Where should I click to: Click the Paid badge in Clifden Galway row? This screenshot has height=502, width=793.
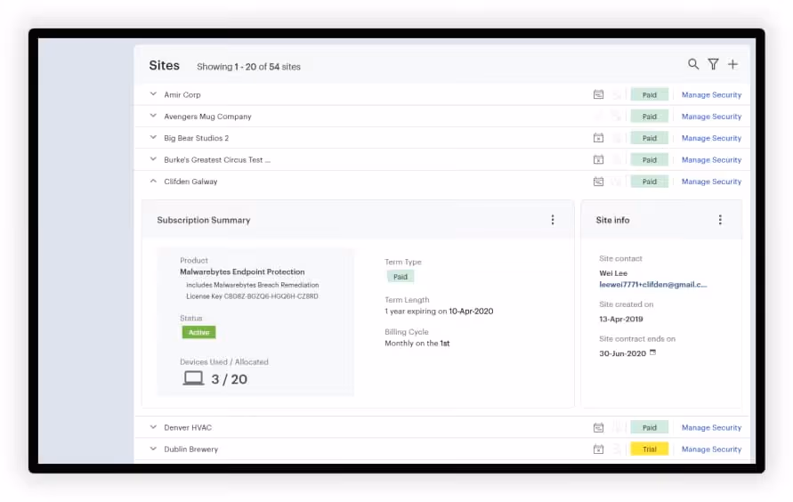point(650,182)
